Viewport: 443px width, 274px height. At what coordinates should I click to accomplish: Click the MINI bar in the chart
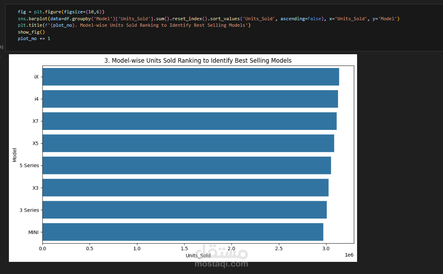coord(183,232)
